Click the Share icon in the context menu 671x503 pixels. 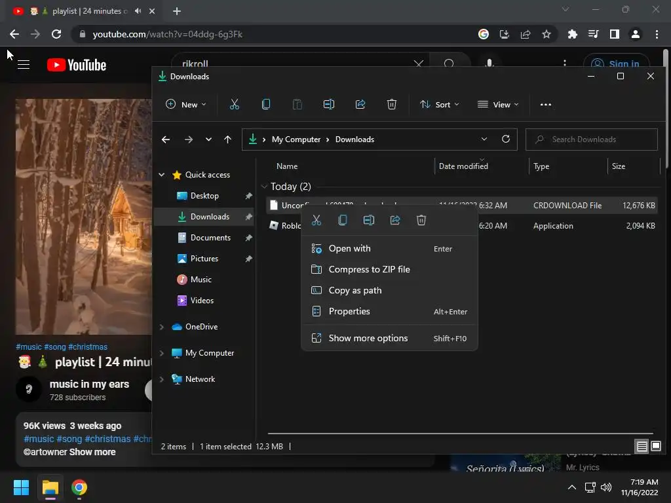coord(395,220)
